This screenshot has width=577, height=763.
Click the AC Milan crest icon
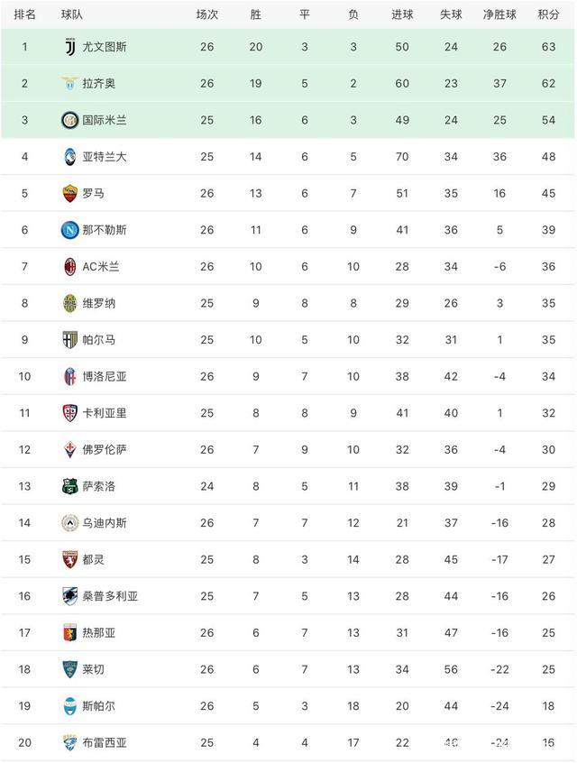tap(69, 266)
